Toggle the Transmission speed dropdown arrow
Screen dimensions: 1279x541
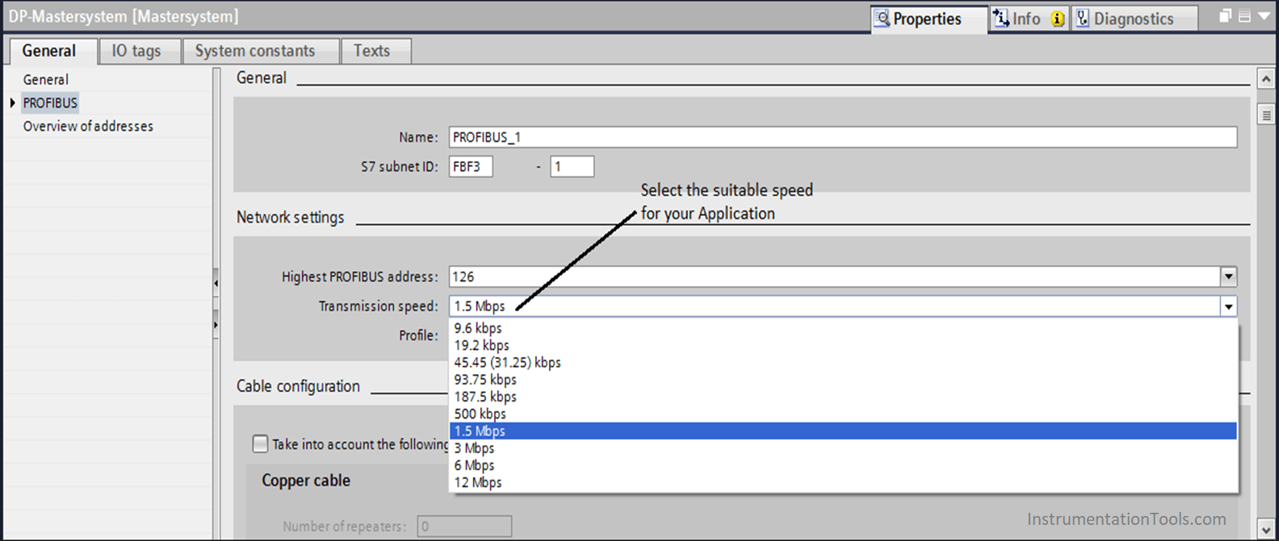click(1228, 306)
